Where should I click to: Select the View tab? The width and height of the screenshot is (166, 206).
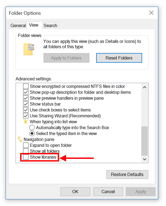35,25
